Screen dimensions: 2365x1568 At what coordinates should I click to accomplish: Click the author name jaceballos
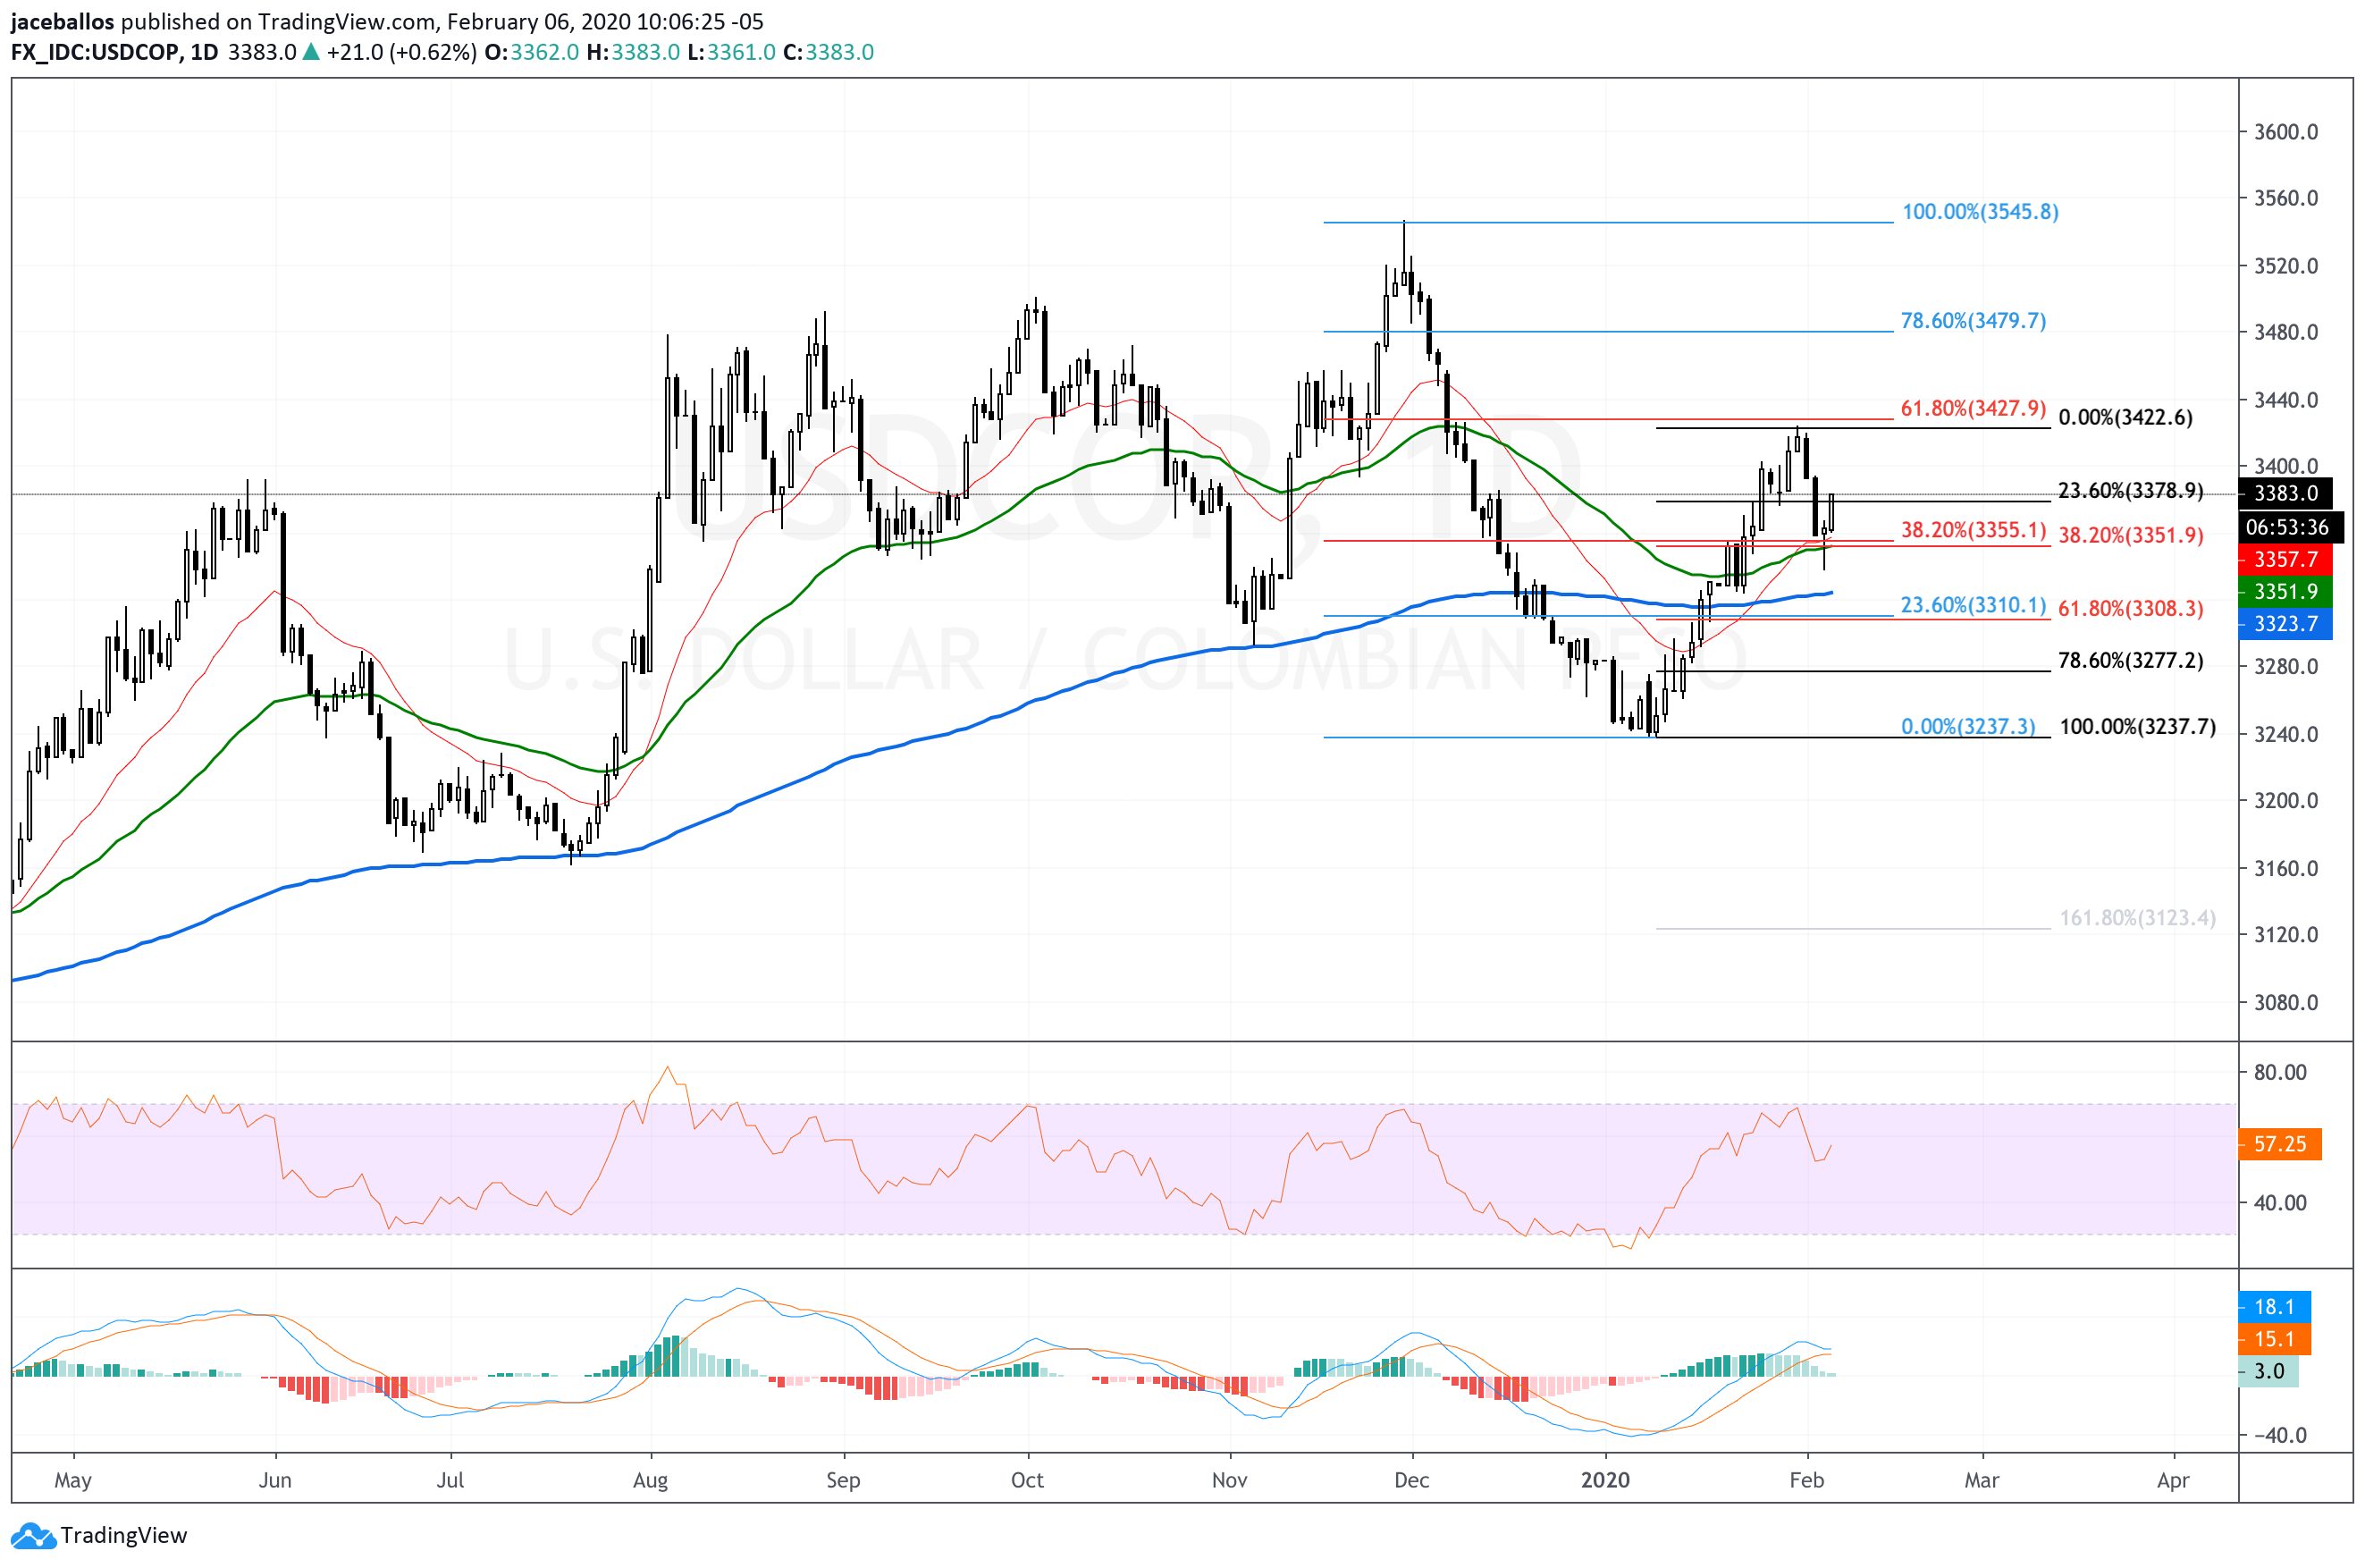(x=63, y=22)
